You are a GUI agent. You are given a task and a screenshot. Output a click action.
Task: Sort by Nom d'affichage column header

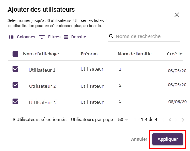pyautogui.click(x=41, y=54)
